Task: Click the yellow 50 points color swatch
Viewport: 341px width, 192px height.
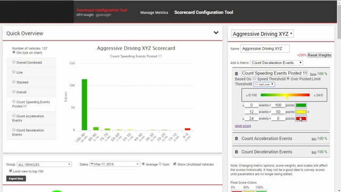Action: tap(301, 112)
